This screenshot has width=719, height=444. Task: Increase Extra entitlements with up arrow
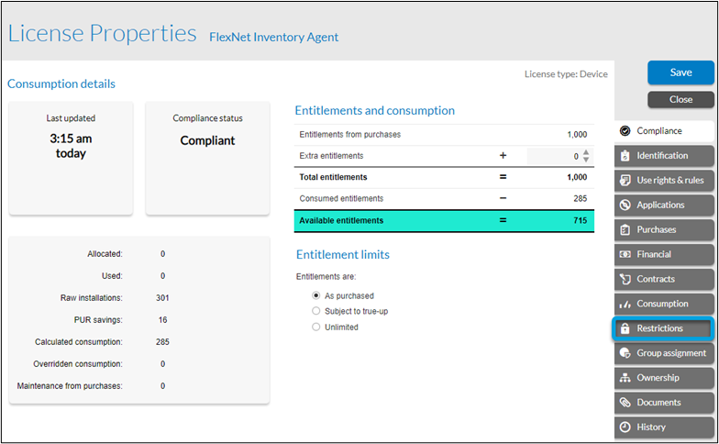click(x=587, y=152)
